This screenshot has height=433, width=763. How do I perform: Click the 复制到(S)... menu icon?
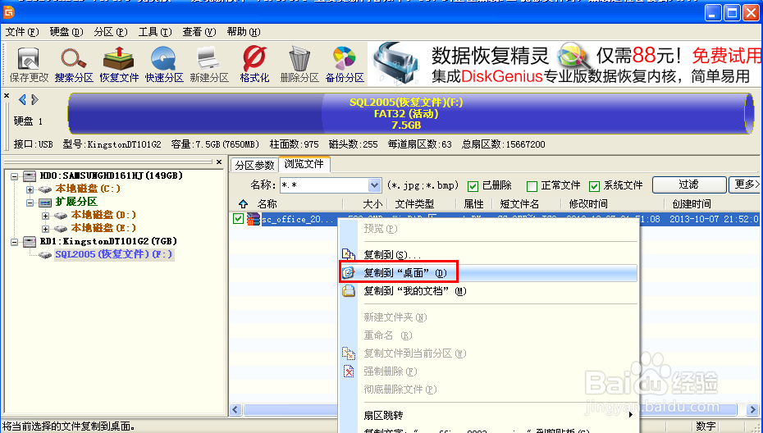point(349,254)
